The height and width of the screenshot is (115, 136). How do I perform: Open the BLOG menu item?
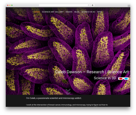tap(77, 12)
